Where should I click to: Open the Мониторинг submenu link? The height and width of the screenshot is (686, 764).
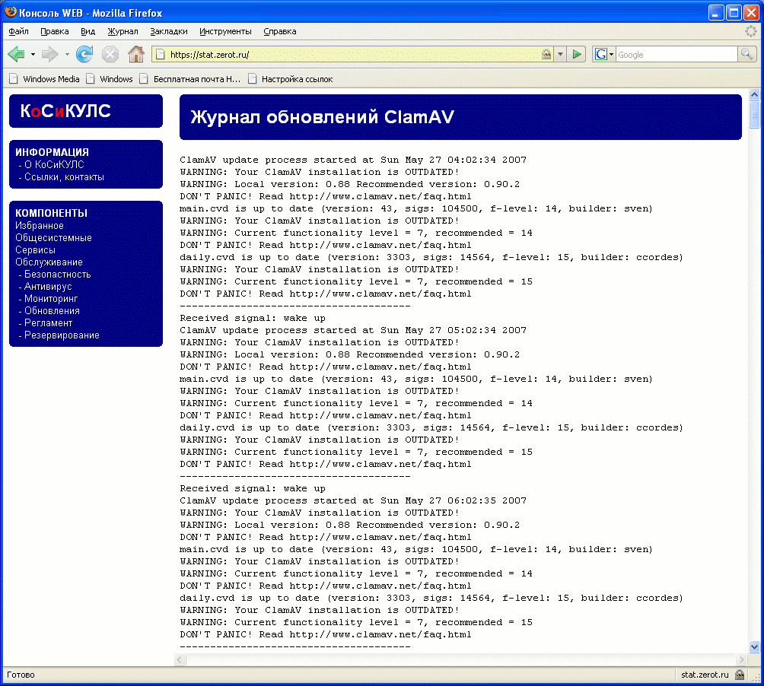point(51,298)
